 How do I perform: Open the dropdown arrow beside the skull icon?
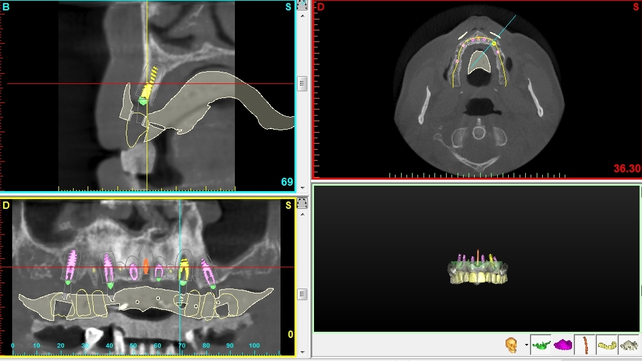point(526,345)
